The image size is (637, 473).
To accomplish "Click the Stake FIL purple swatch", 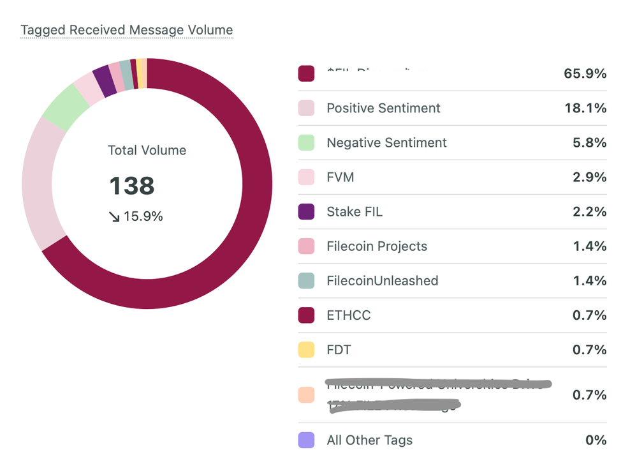I will [x=306, y=212].
